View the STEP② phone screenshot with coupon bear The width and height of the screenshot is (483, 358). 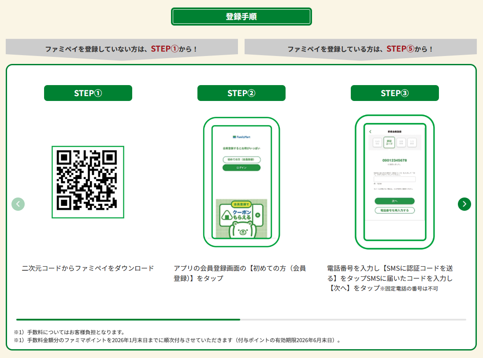pos(241,182)
